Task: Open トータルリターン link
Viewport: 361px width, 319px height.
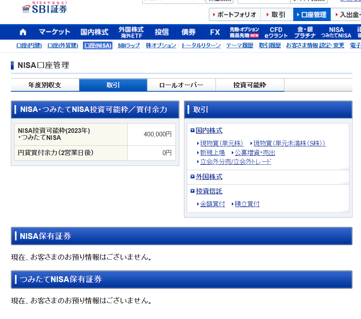Action: [201, 45]
